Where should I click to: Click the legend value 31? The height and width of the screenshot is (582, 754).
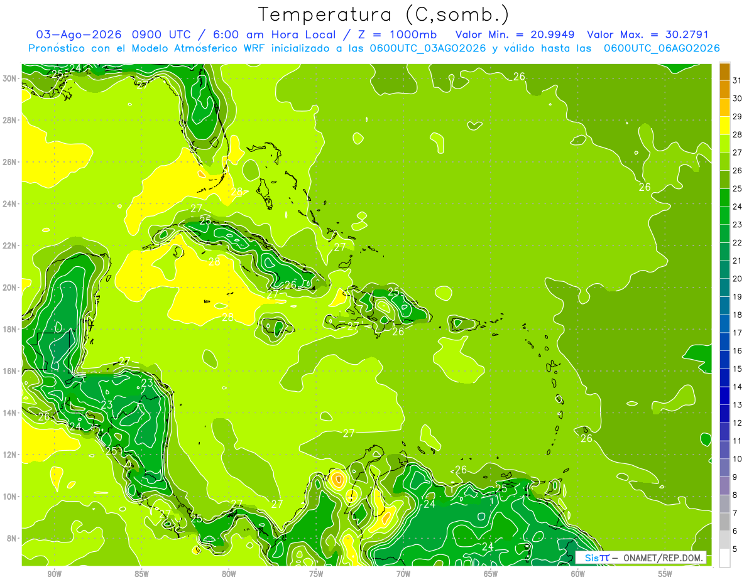click(x=738, y=80)
